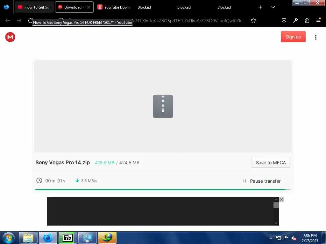
Task: Click the total size 424.5 MB
Action: [x=129, y=163]
